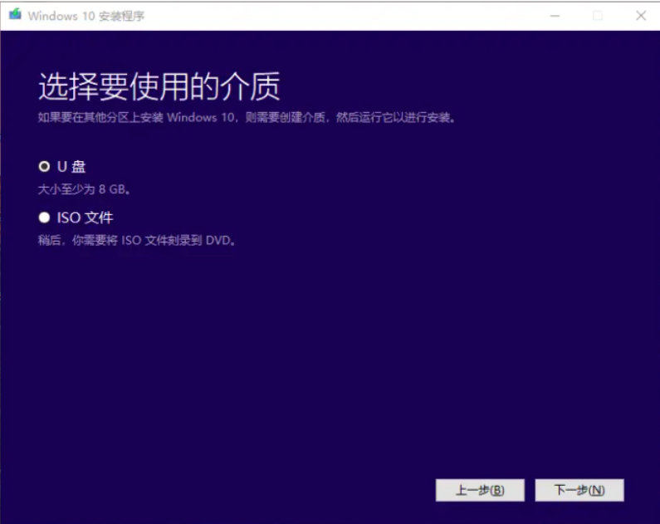Click the "ISO 文件" option label text
Image resolution: width=660 pixels, height=524 pixels.
(85, 218)
